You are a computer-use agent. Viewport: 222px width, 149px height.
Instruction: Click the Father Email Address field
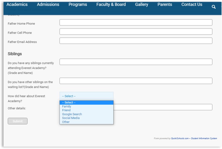(x=136, y=41)
